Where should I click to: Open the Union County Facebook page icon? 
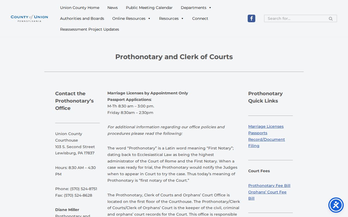[251, 18]
